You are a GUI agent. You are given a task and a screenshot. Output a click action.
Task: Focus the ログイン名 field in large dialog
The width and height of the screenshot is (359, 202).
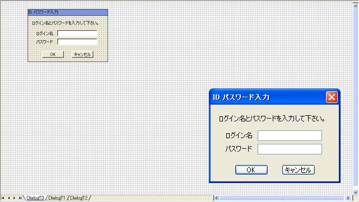coord(290,135)
